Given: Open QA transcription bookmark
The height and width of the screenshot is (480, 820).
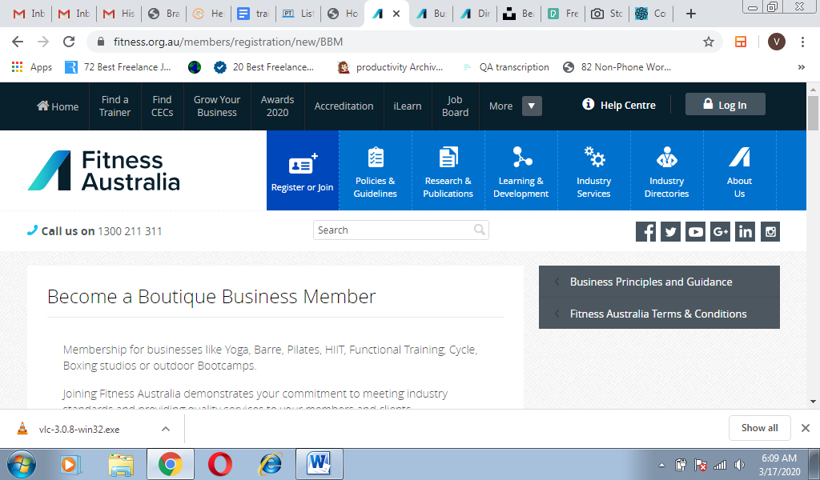Looking at the screenshot, I should [505, 67].
